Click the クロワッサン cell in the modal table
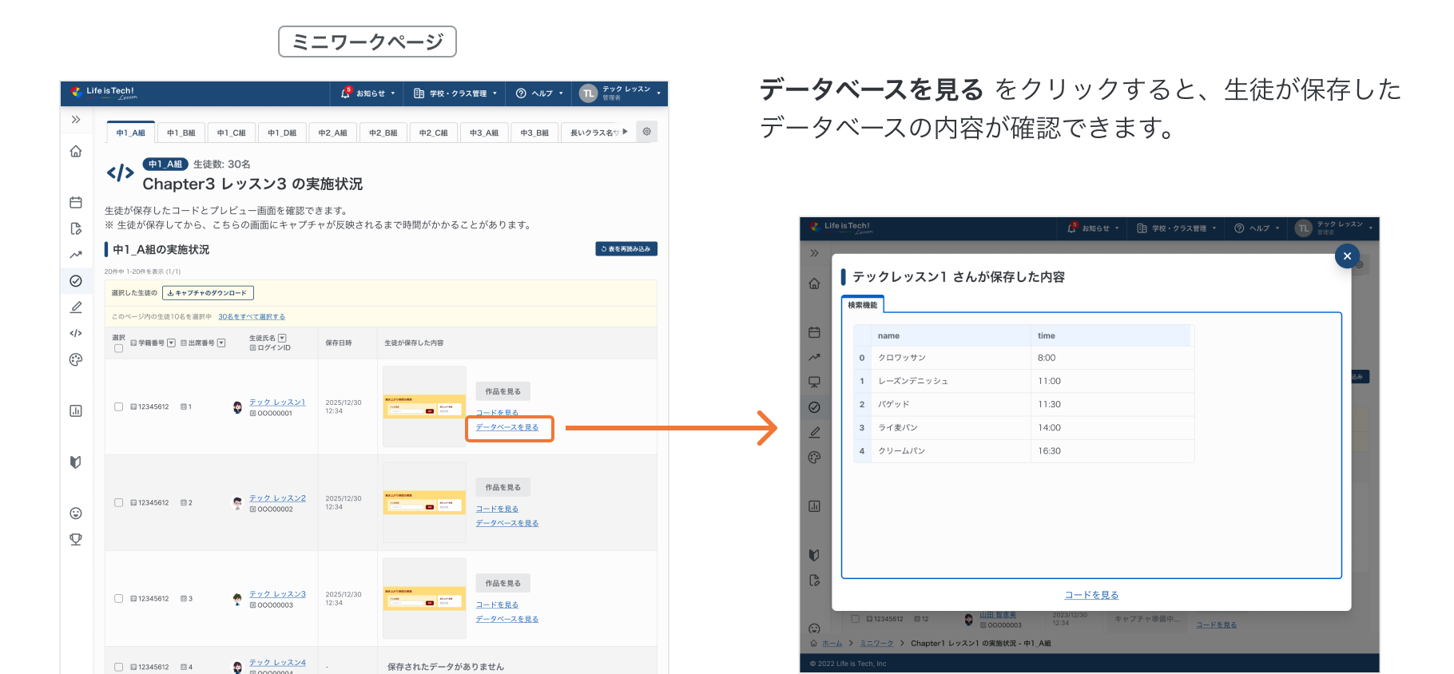 (951, 358)
